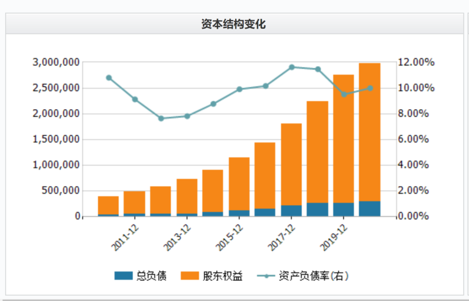Click the 4.00% right axis value
Image resolution: width=469 pixels, height=301 pixels.
point(413,165)
